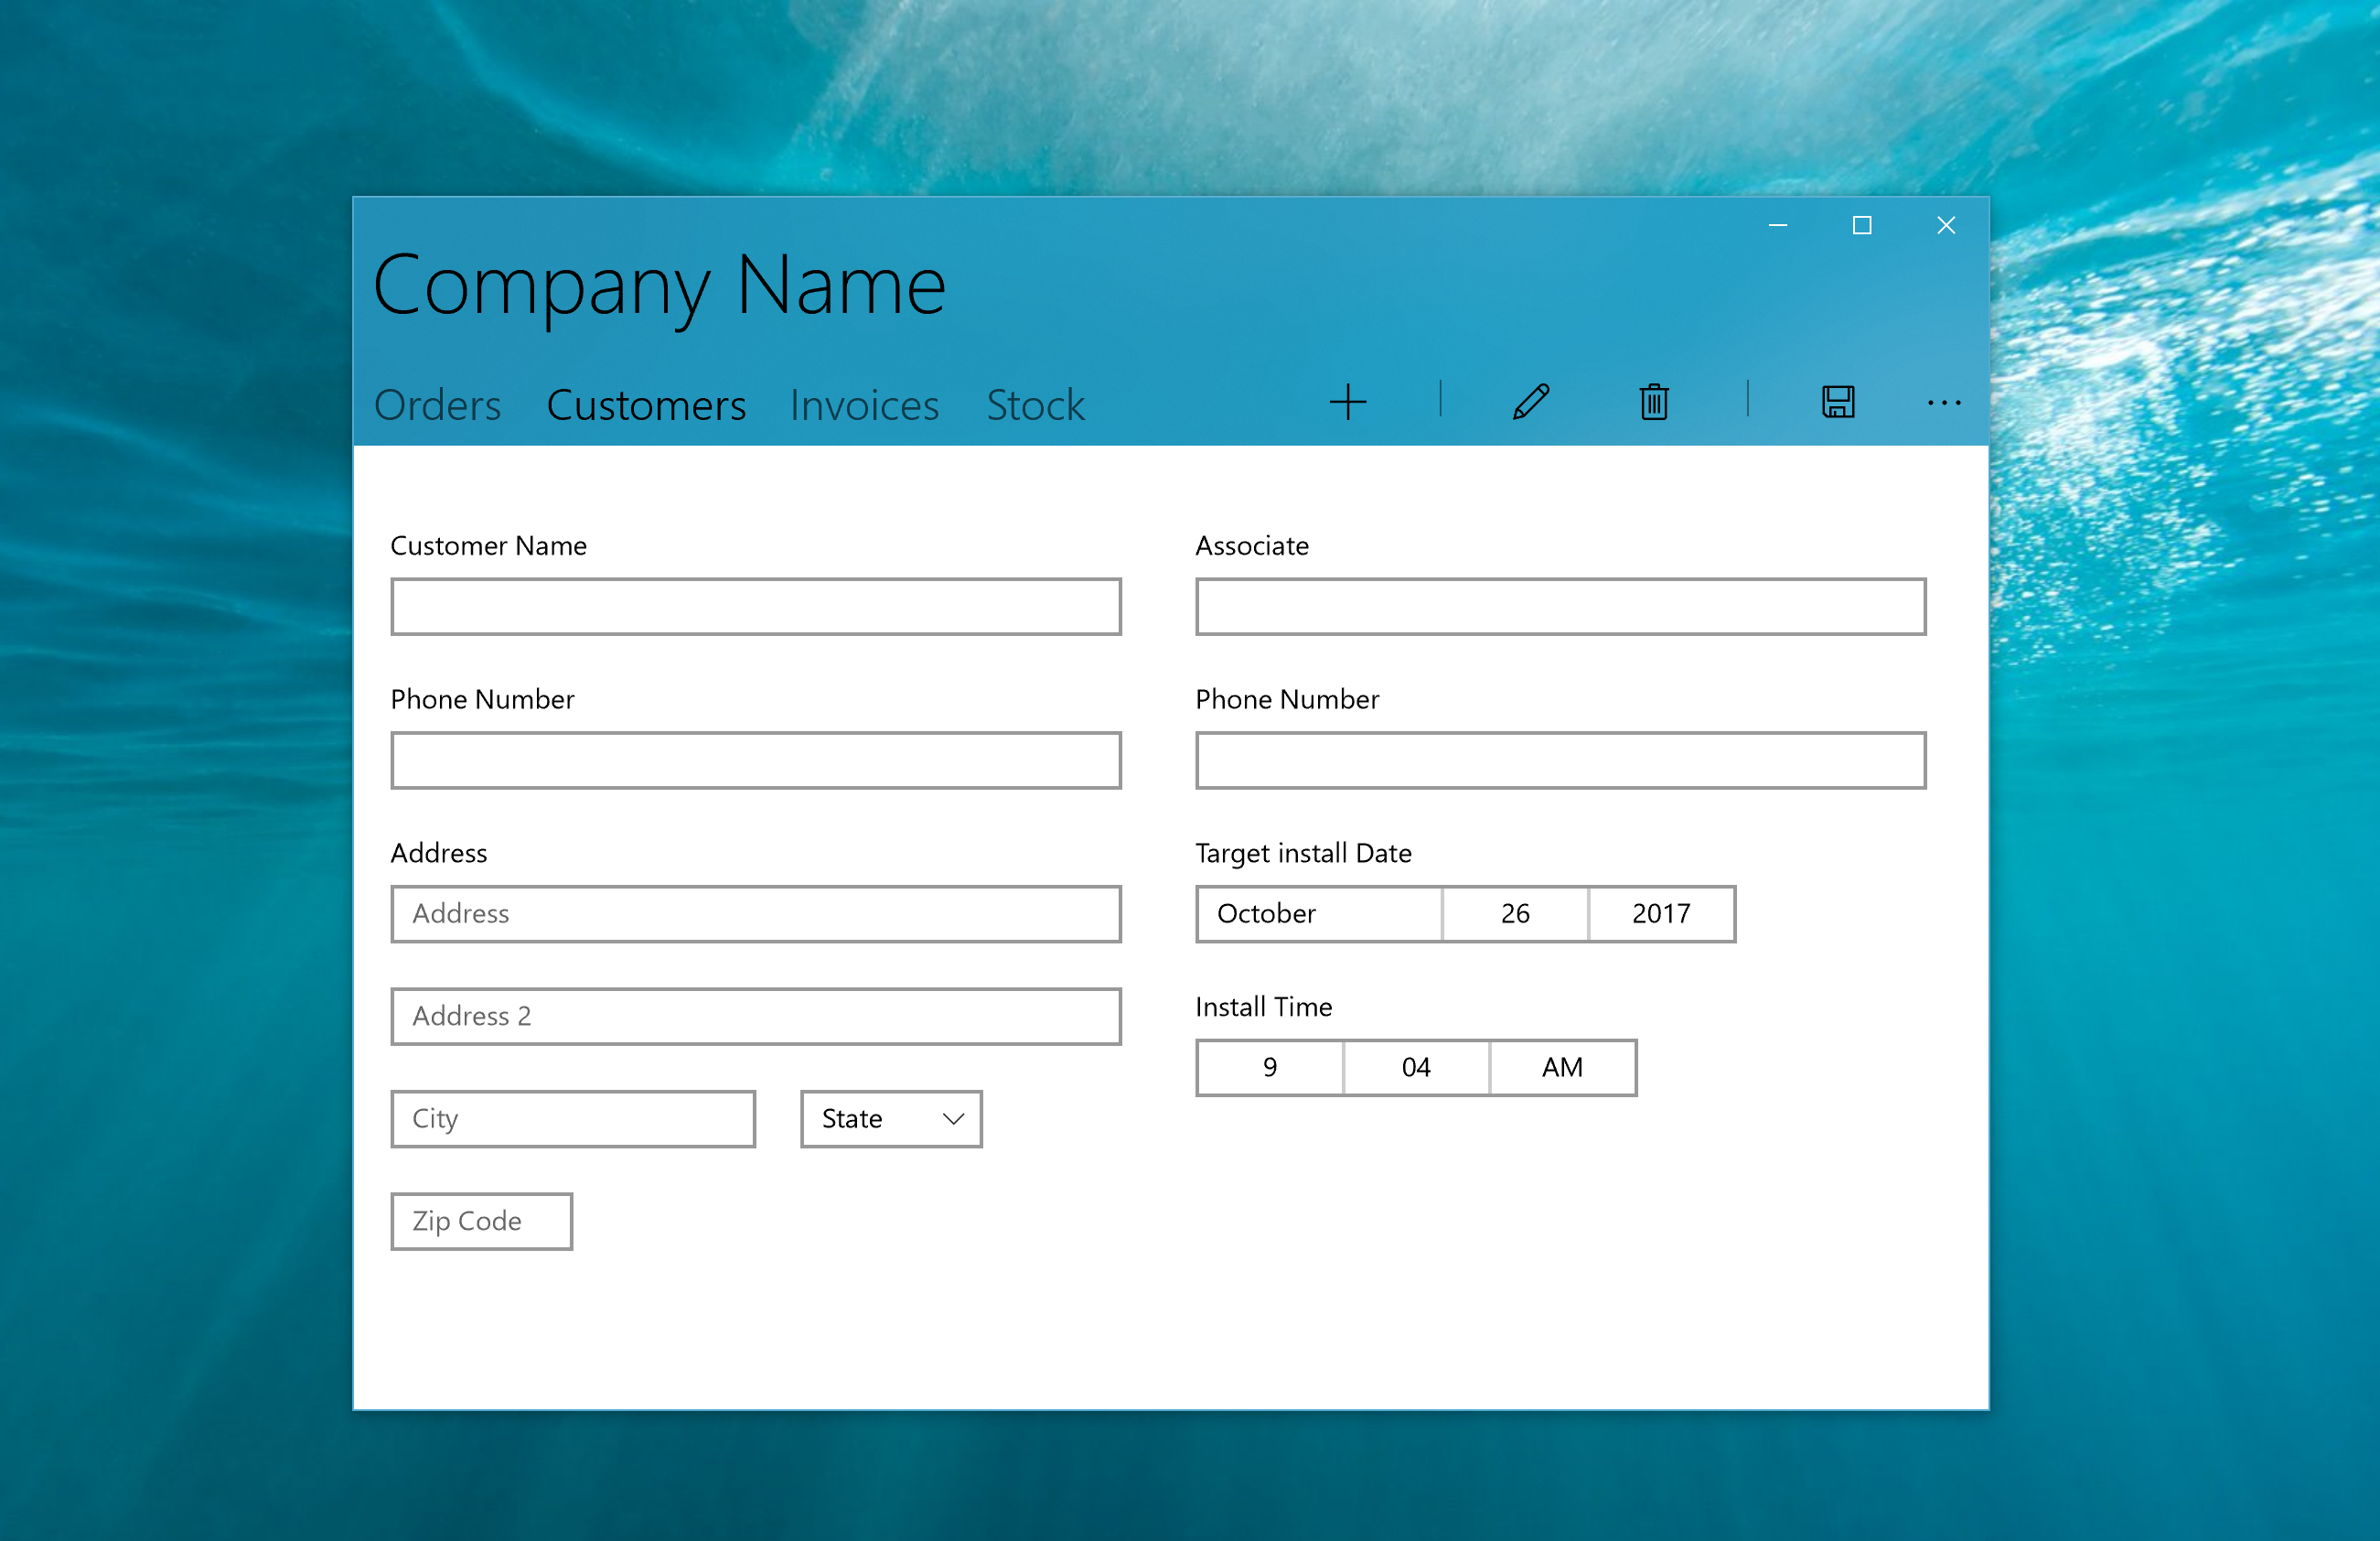Screen dimensions: 2380x1541
Task: Click the Add new record icon
Action: [x=1353, y=404]
